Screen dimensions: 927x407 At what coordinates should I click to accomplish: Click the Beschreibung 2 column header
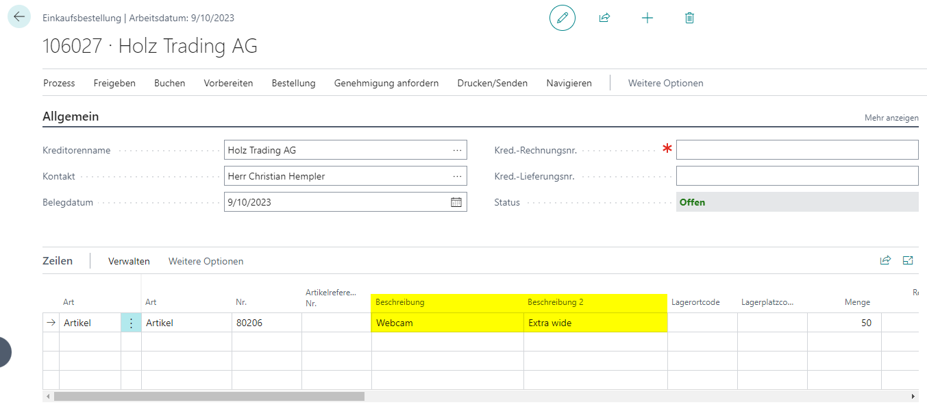[x=556, y=302]
